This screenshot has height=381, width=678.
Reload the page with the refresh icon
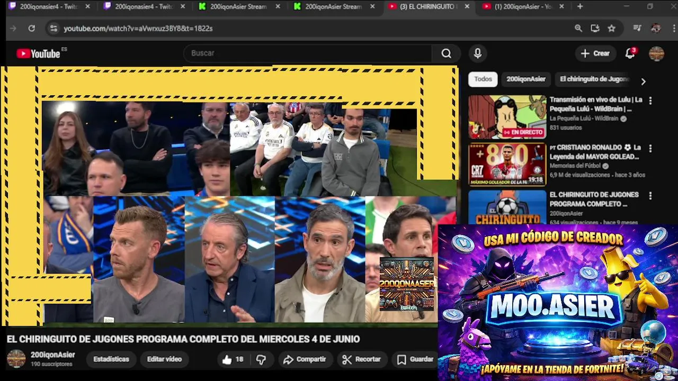point(32,29)
